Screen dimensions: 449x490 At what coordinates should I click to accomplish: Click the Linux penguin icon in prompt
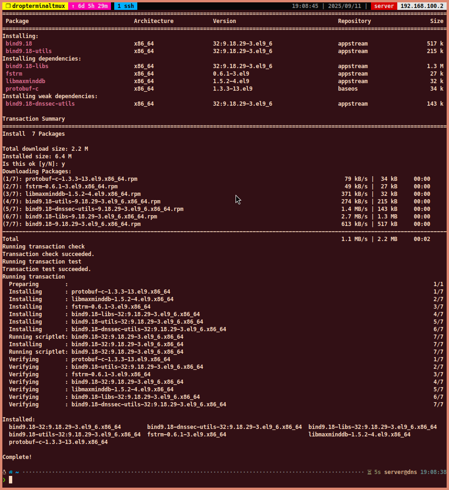click(x=4, y=472)
